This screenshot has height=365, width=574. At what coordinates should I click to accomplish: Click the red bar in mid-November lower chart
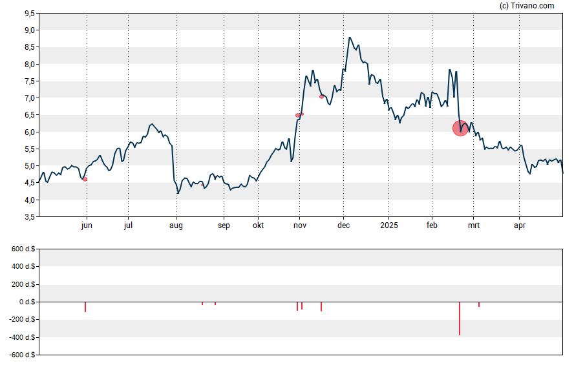point(321,306)
